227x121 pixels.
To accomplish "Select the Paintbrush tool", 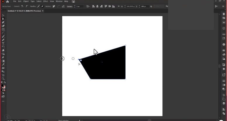I will [x=3, y=36].
